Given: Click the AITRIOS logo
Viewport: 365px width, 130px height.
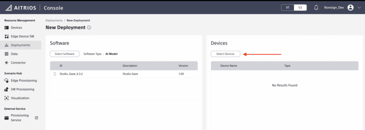Looking at the screenshot, I should (x=20, y=8).
